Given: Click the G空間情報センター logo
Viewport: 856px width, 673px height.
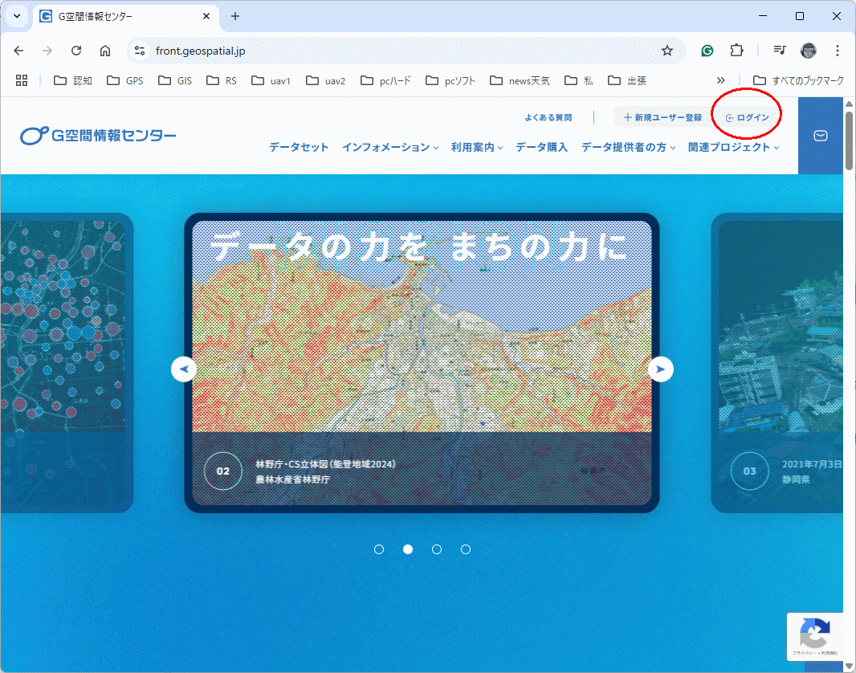Looking at the screenshot, I should (x=99, y=136).
